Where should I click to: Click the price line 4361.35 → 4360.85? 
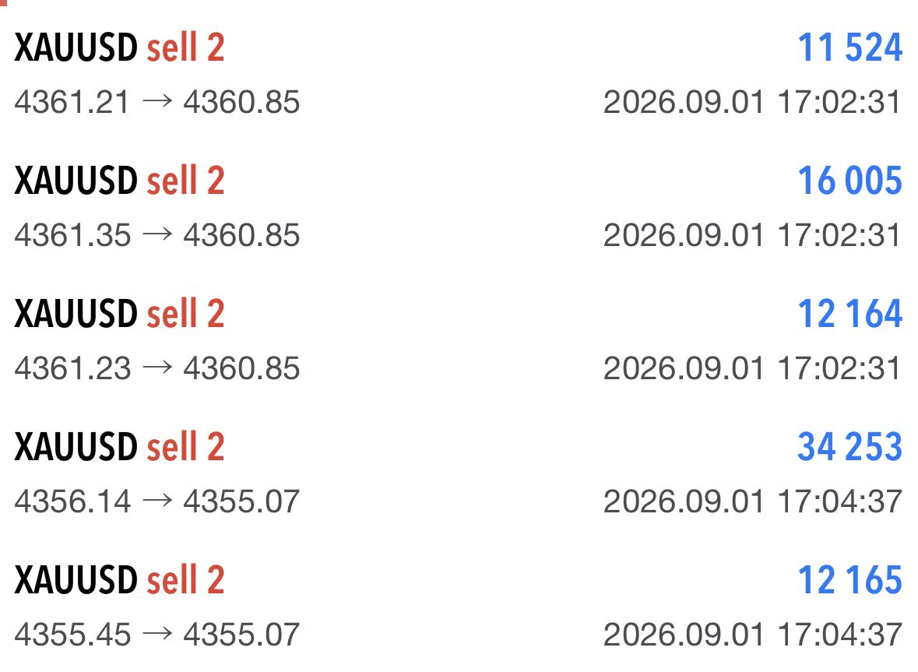tap(157, 235)
